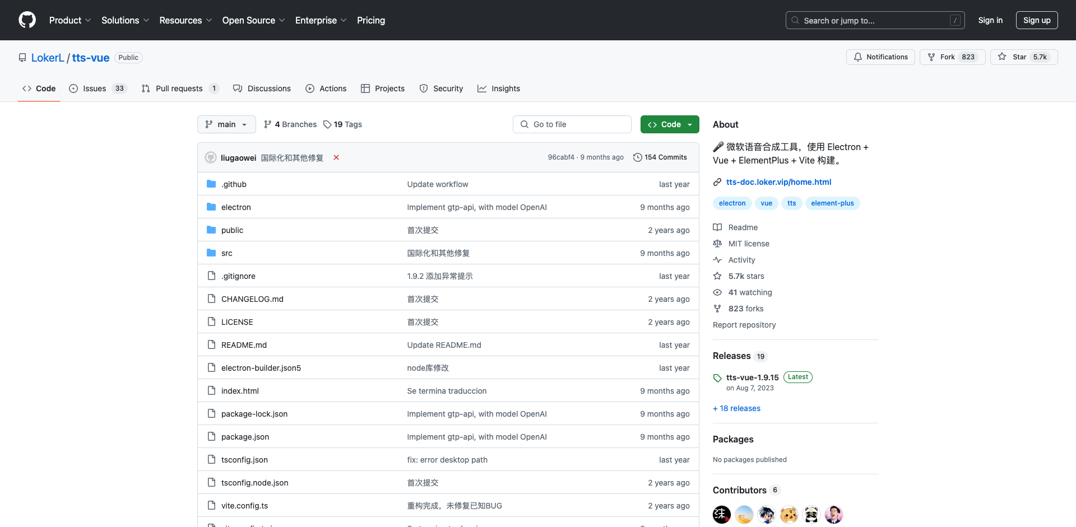Open the tts-vue-1.9.15 latest release
1076x527 pixels.
752,377
